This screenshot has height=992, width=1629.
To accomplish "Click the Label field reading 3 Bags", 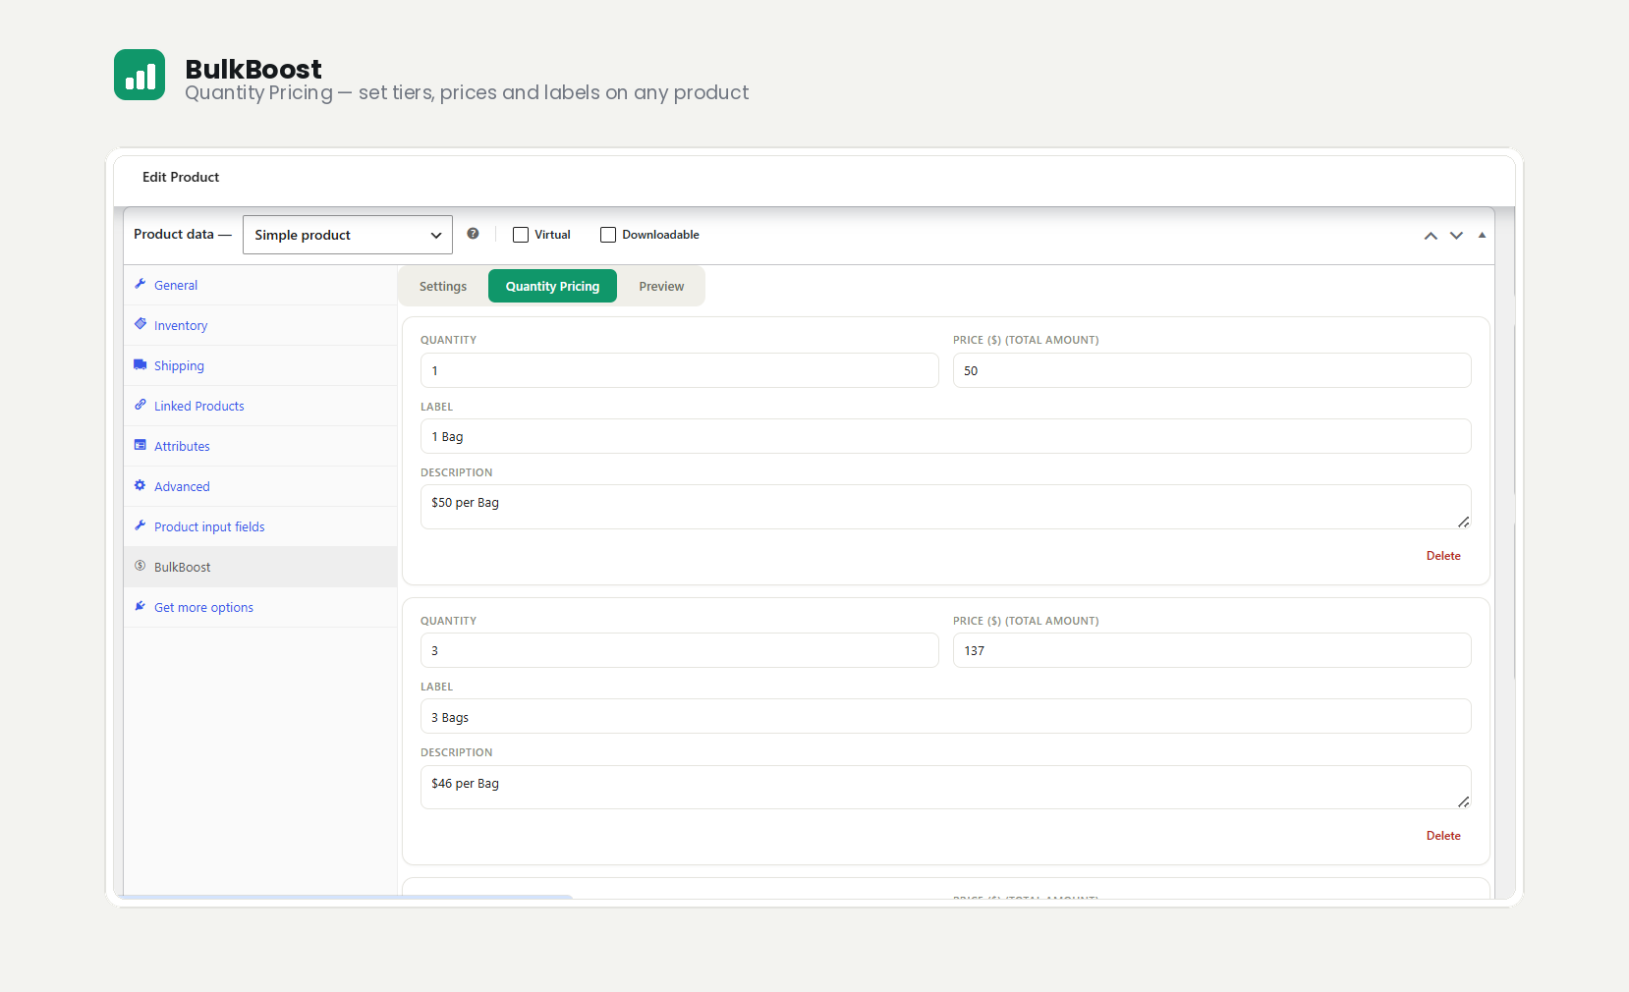I will click(946, 716).
